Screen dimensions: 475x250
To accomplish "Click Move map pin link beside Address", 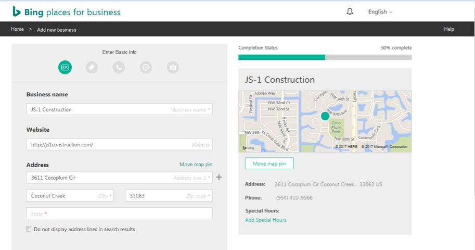I will 196,164.
